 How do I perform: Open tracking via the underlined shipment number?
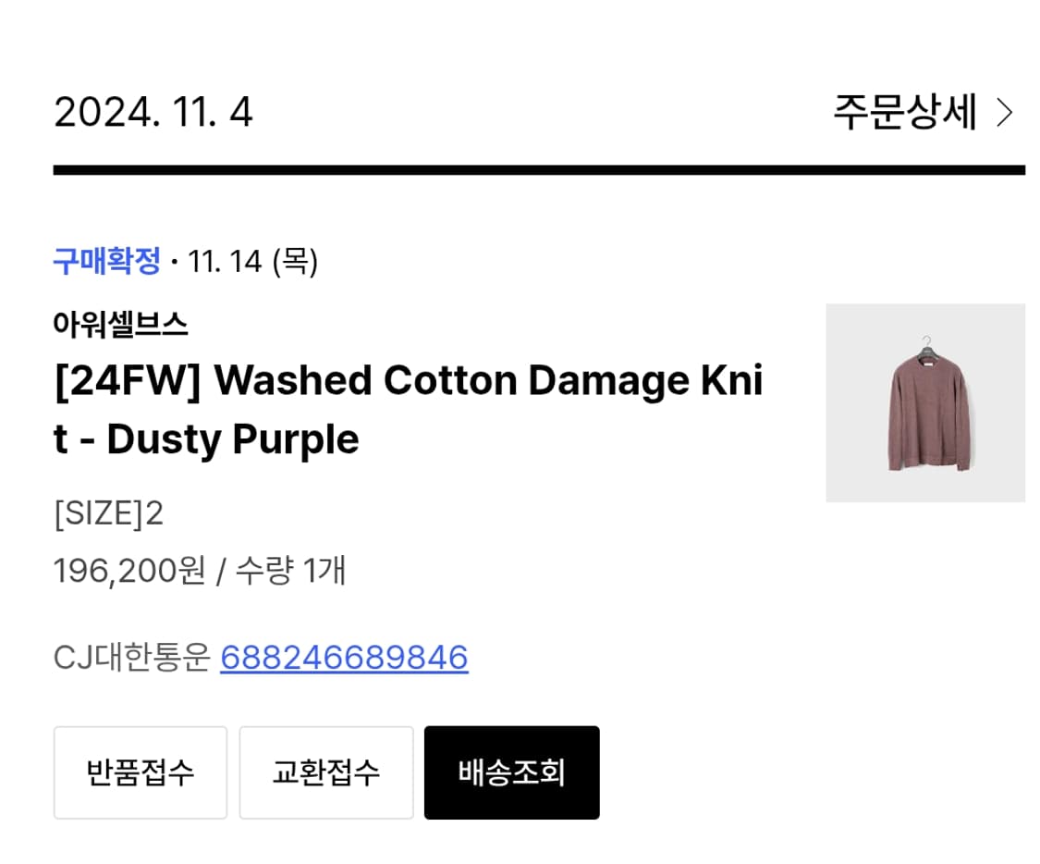click(344, 658)
